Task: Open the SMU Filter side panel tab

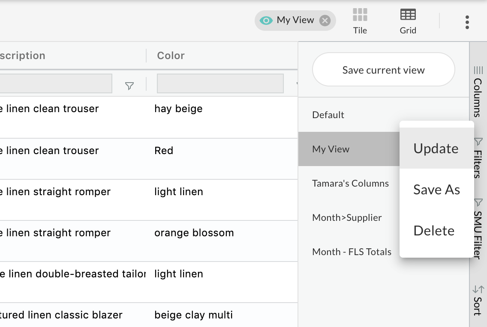Action: coord(478,229)
